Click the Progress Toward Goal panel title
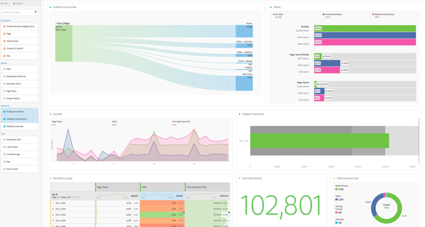Viewport: 425px width, 227px height. (253, 114)
